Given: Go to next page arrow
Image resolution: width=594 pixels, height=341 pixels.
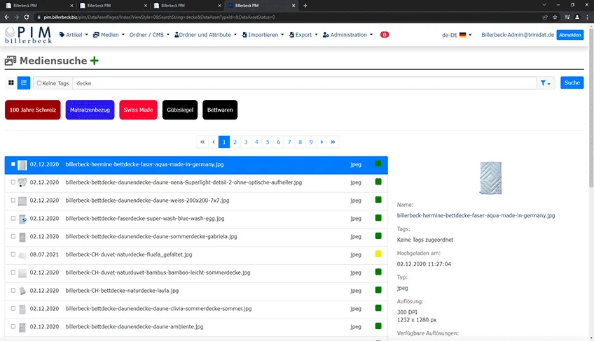Looking at the screenshot, I should [322, 142].
